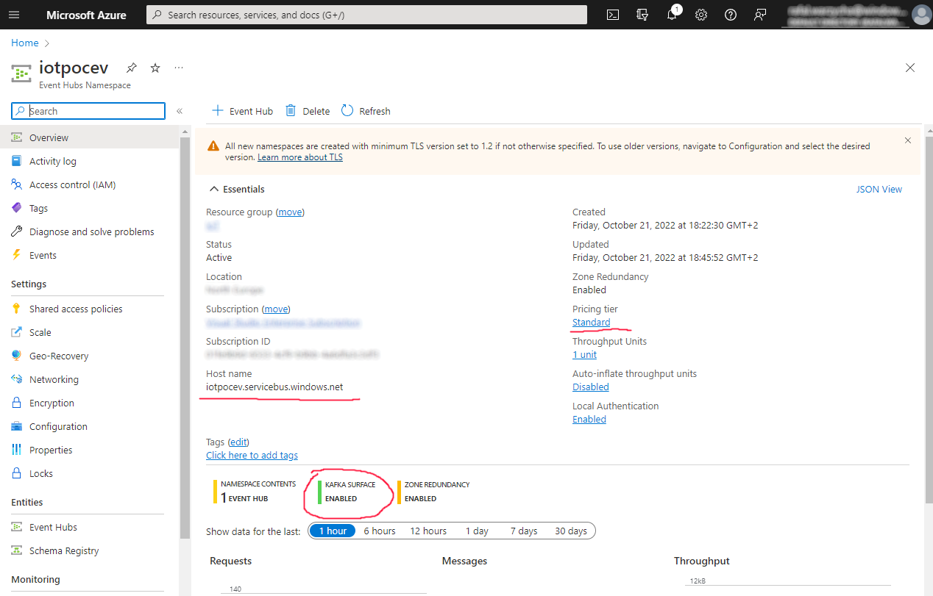Open Cloud Shell from top bar
The height and width of the screenshot is (596, 933).
613,15
